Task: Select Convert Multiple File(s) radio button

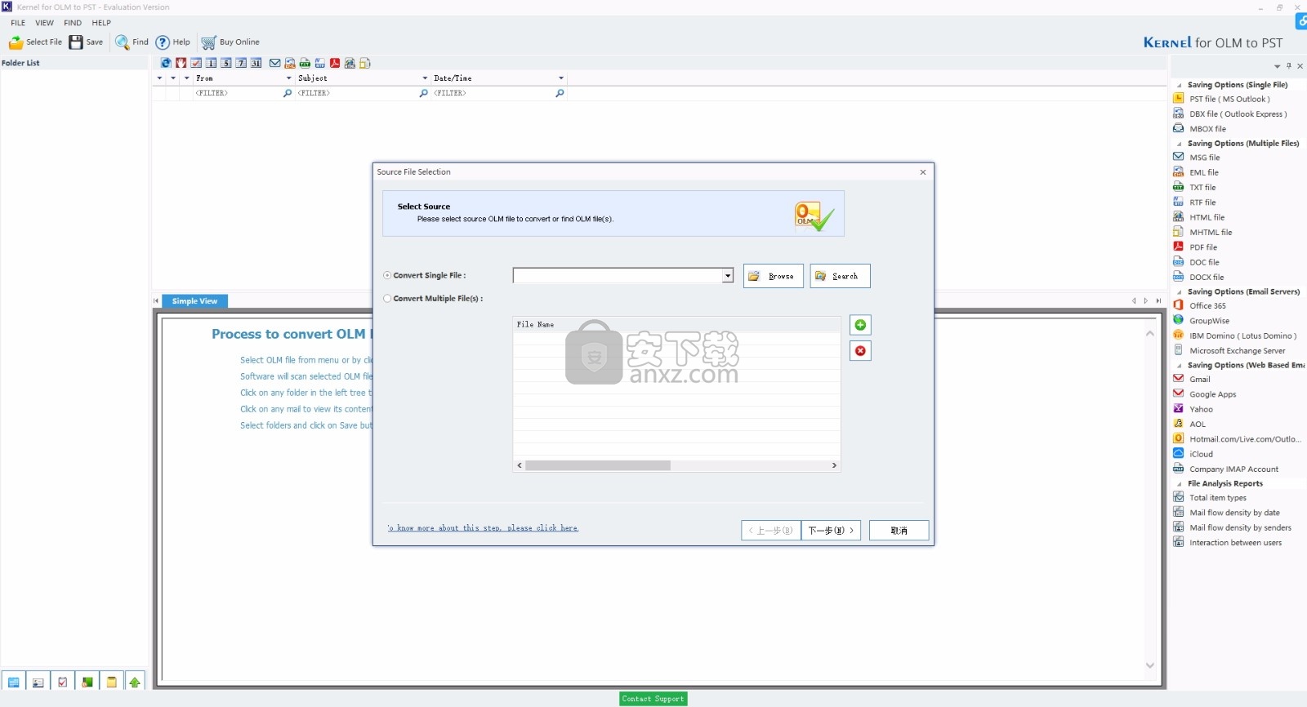Action: 387,298
